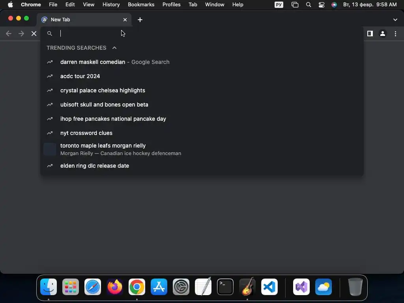Open App Store from the Dock
Viewport: 404px width, 303px height.
[159, 287]
